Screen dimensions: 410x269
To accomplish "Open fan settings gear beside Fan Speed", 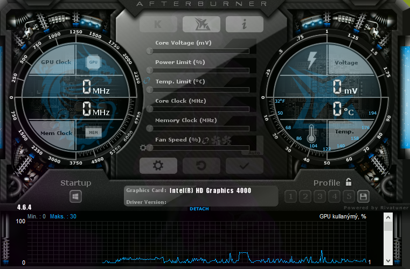I will point(143,148).
